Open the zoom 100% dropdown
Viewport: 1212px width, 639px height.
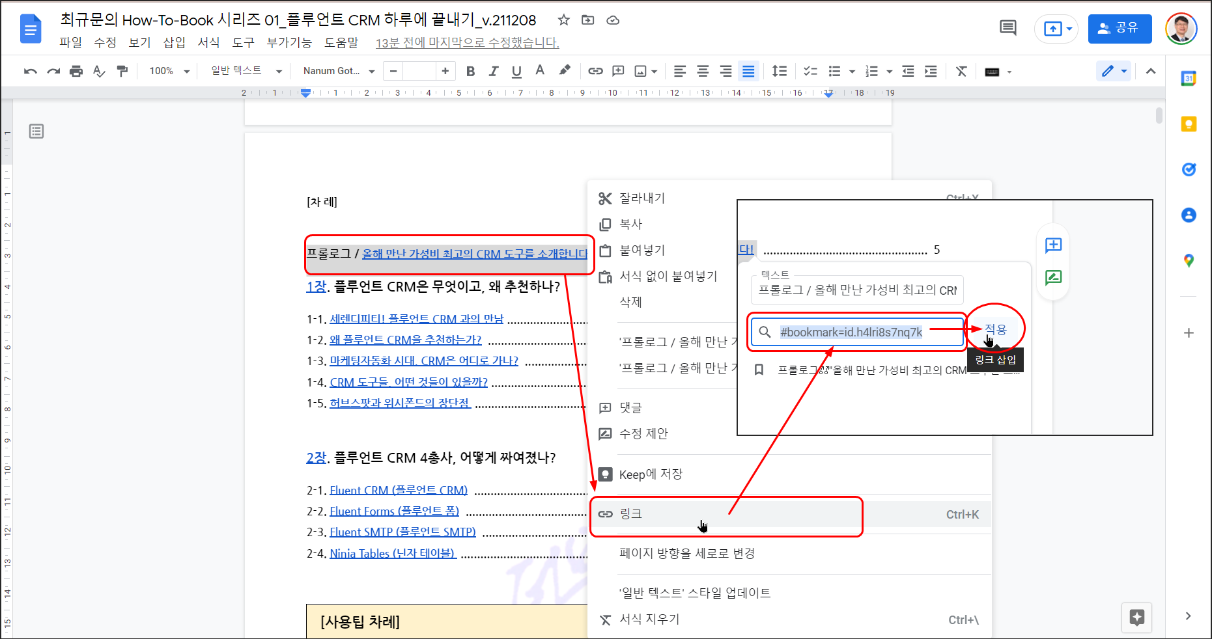click(169, 71)
